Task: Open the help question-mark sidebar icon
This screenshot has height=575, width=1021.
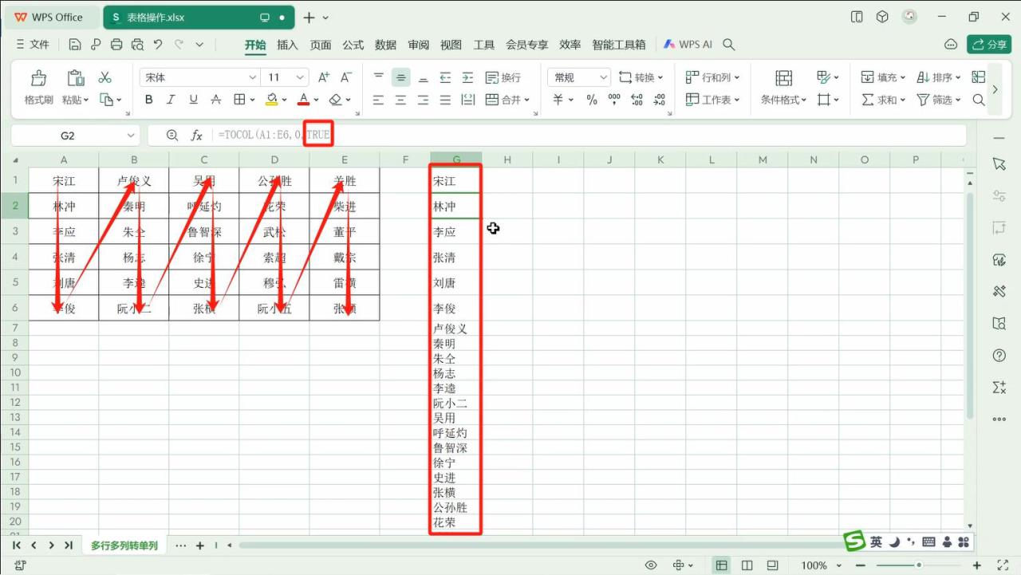Action: (x=999, y=355)
